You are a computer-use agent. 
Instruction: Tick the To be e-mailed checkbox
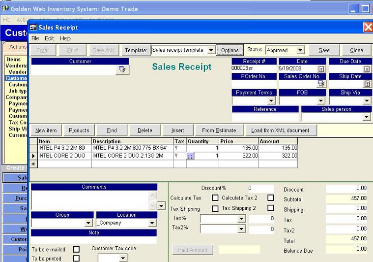pos(76,249)
